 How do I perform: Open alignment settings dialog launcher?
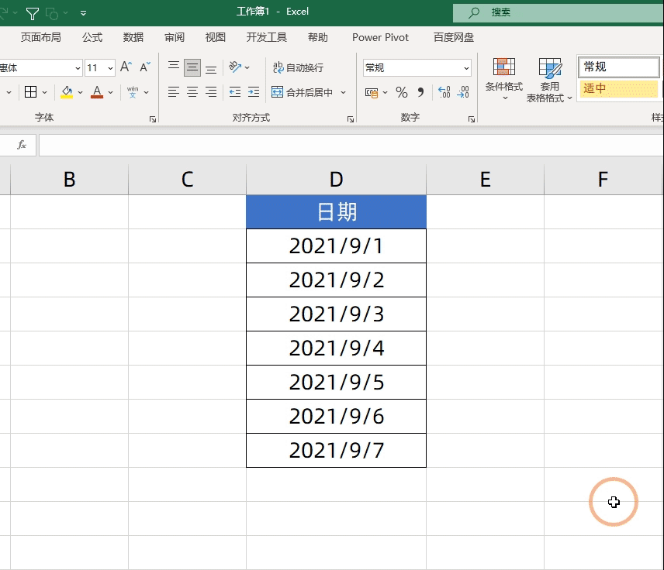tap(350, 119)
